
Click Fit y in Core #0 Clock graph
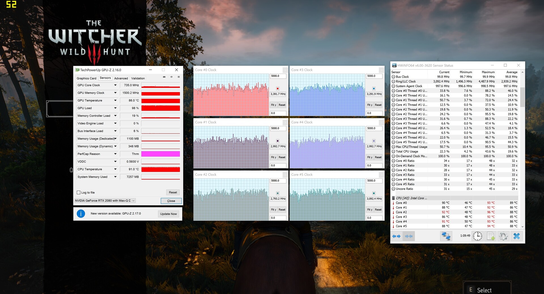point(273,105)
